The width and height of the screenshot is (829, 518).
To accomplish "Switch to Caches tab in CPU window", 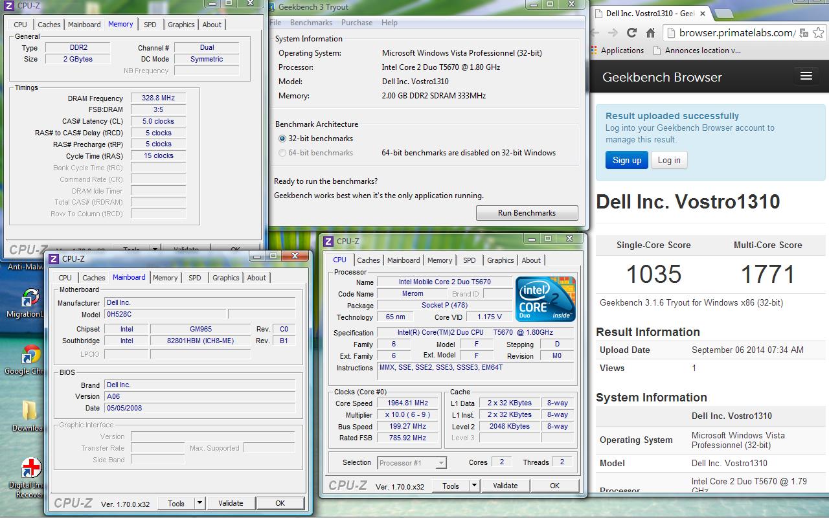I will tap(369, 260).
